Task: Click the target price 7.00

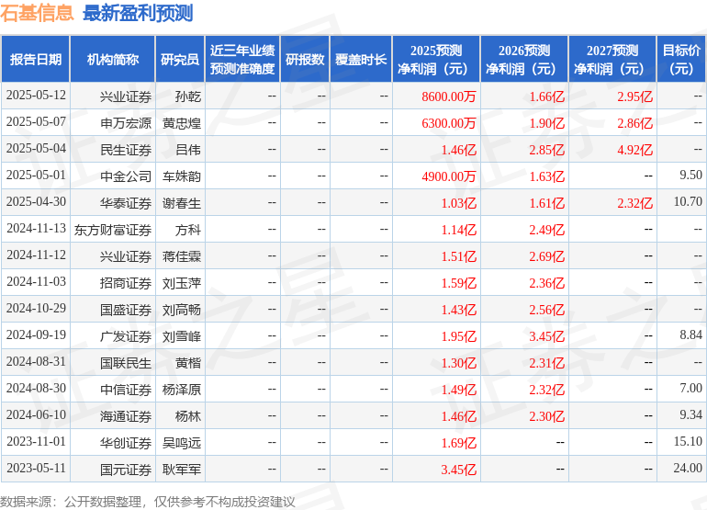Action: (690, 388)
